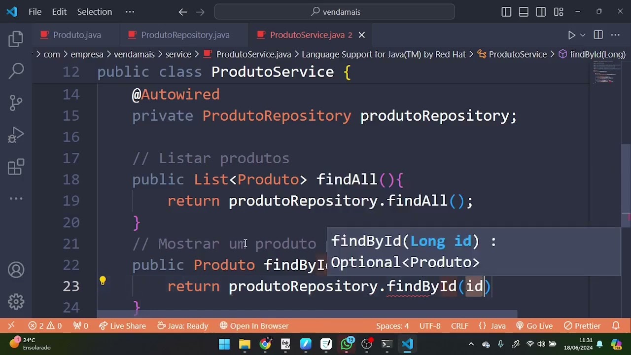Open the remote window indicator
Viewport: 631px width, 355px height.
11,326
